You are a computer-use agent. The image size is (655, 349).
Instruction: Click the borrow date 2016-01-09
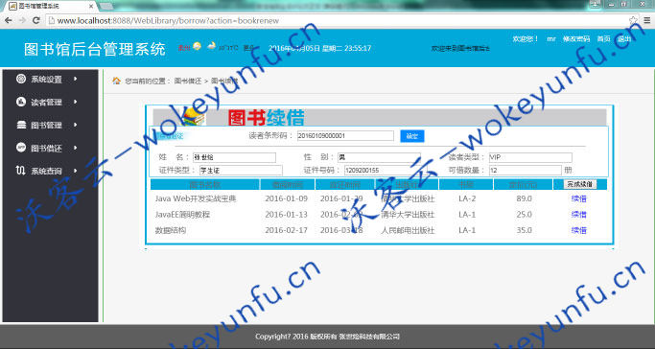[x=286, y=198]
